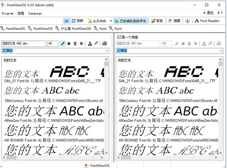This screenshot has width=227, height=168.
Task: Click the 退出 exit menu item
Action: click(x=208, y=13)
